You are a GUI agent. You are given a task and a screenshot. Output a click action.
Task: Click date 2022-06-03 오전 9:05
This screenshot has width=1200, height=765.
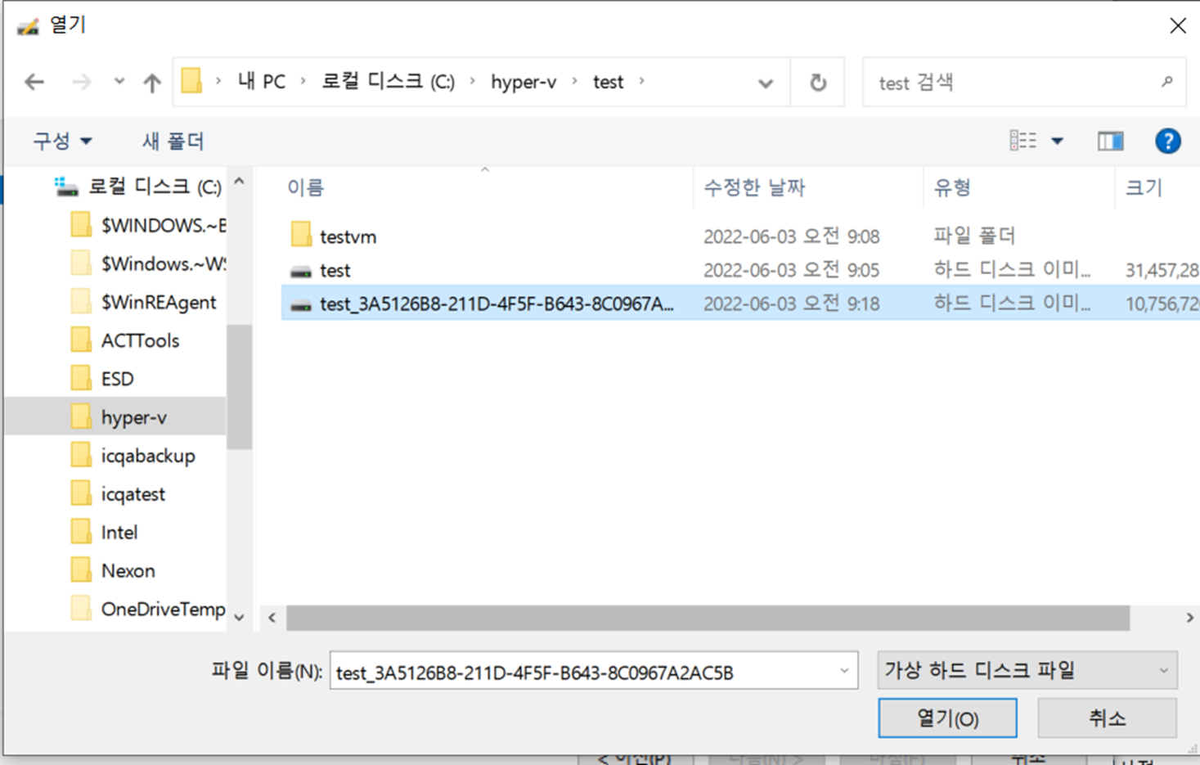(791, 270)
